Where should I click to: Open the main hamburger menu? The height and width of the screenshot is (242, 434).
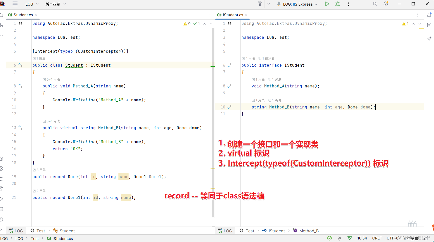pos(15,4)
